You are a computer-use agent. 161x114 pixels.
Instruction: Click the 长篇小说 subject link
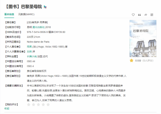(x=32, y=56)
